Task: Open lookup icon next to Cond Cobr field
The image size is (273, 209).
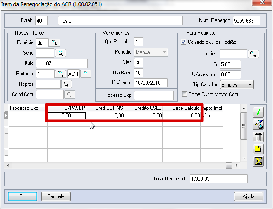Action: click(x=70, y=95)
